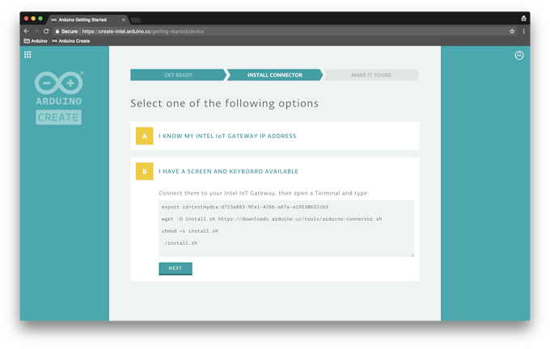Click the chmod +x install.sh line

(x=190, y=231)
